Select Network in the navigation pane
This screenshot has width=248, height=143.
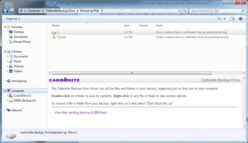click(16, 110)
